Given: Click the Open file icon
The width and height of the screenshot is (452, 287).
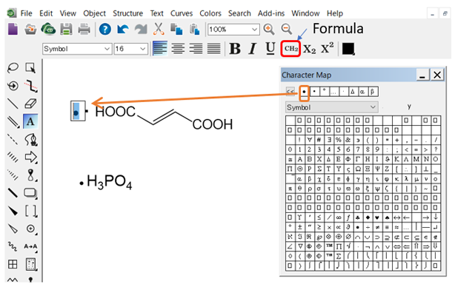Looking at the screenshot, I should pyautogui.click(x=30, y=29).
